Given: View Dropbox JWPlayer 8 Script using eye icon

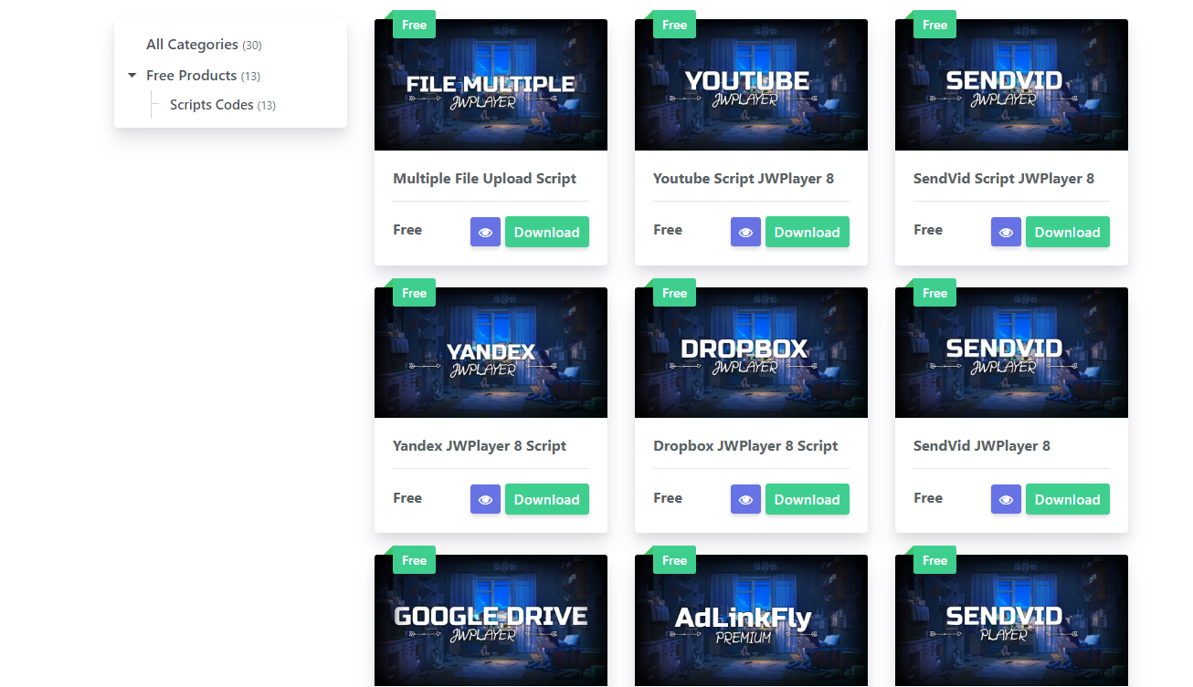Looking at the screenshot, I should tap(745, 499).
